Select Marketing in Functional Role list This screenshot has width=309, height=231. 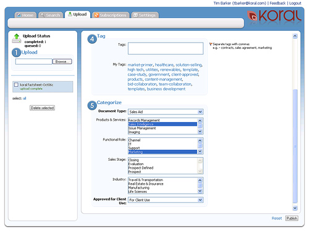163,152
